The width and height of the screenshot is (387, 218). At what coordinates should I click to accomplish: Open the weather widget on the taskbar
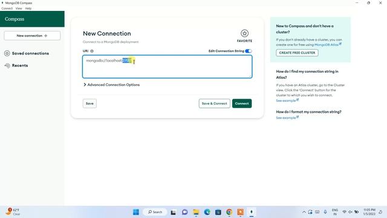tap(13, 212)
